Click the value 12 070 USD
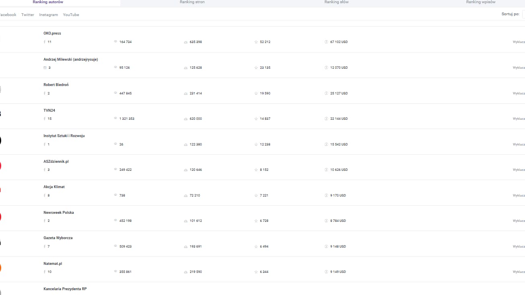525x295 pixels. coord(339,68)
